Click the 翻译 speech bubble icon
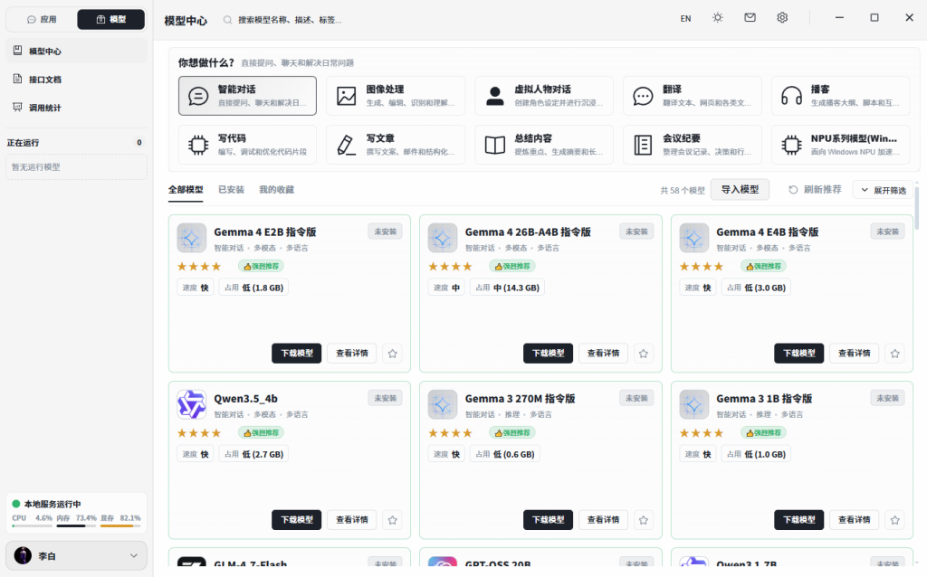The width and height of the screenshot is (927, 577). [x=644, y=96]
